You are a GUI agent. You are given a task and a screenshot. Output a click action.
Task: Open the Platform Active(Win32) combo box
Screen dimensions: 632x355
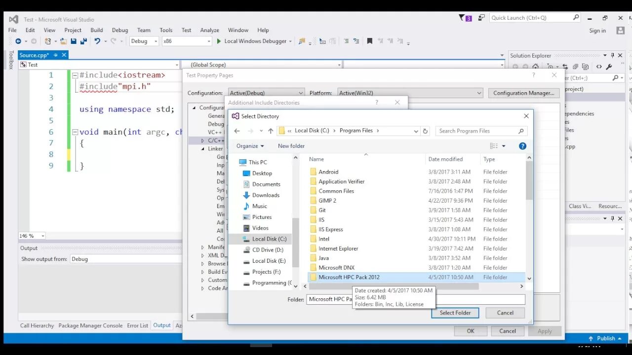tap(410, 93)
